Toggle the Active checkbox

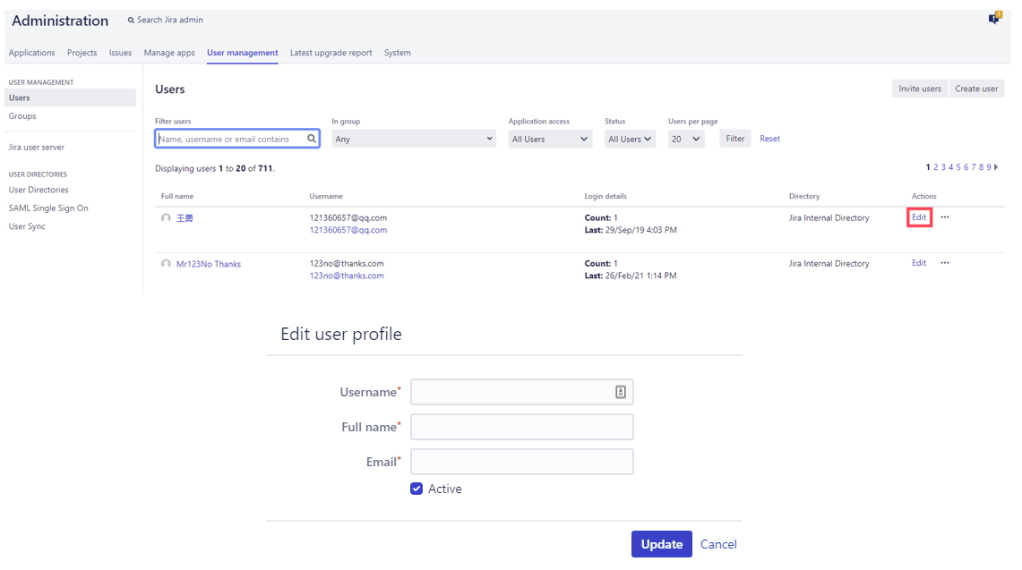pos(417,489)
